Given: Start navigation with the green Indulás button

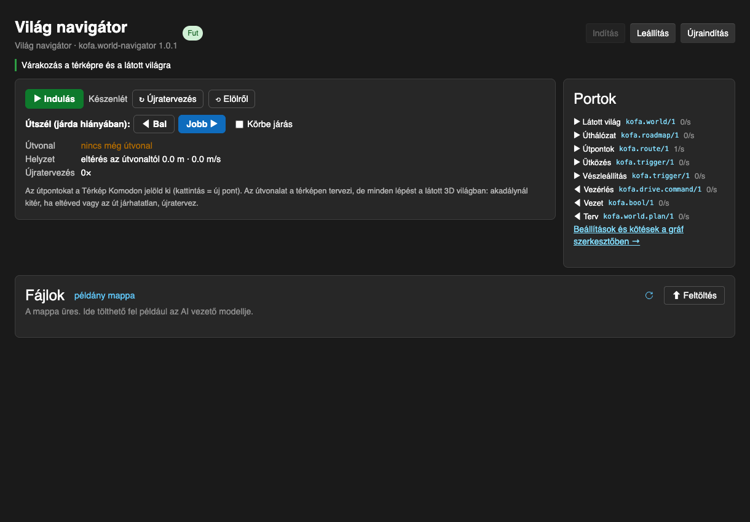Looking at the screenshot, I should click(x=54, y=99).
